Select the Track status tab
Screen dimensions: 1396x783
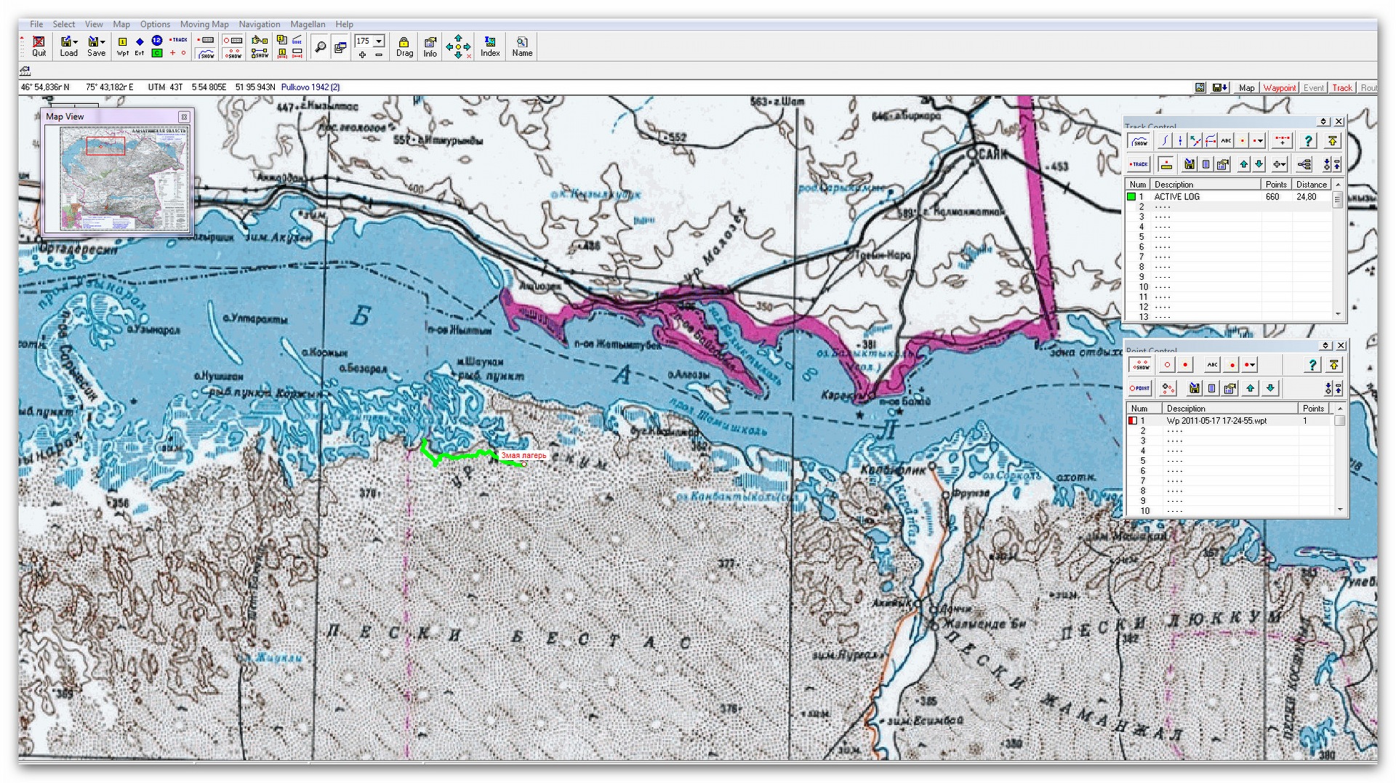(1341, 87)
